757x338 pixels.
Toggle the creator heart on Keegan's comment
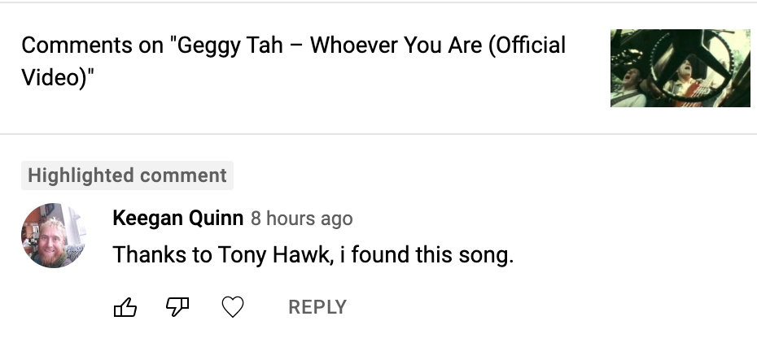233,307
